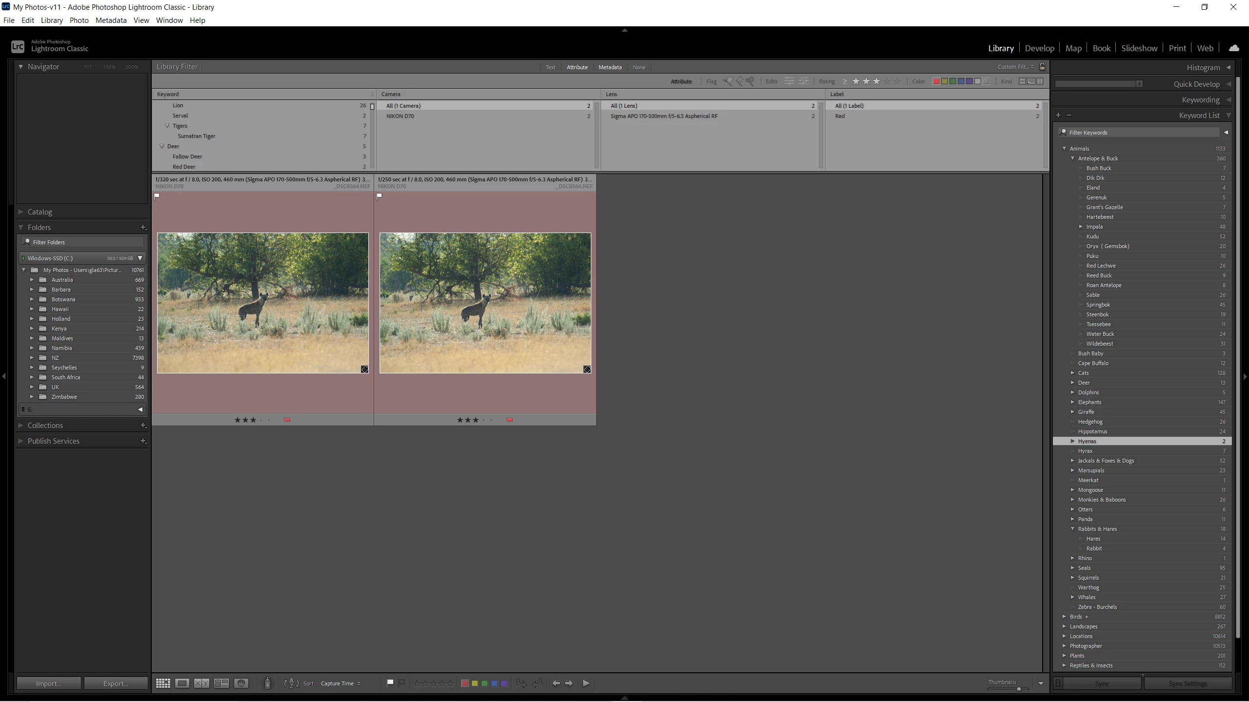Screen dimensions: 1249x702
Task: Toggle the A-Z sort direction icon
Action: (x=291, y=683)
